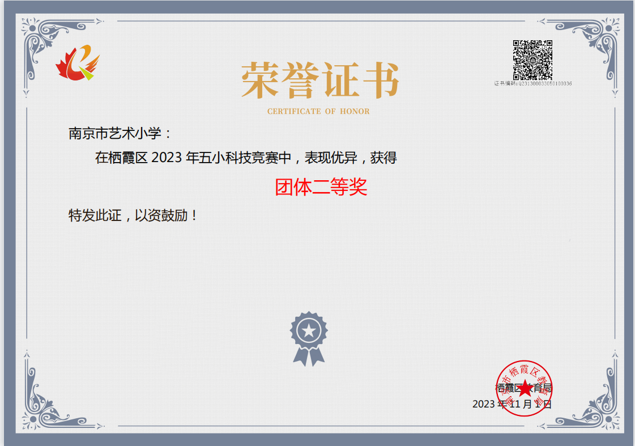
Task: Select the red award text 团体二等奖
Action: pos(321,187)
